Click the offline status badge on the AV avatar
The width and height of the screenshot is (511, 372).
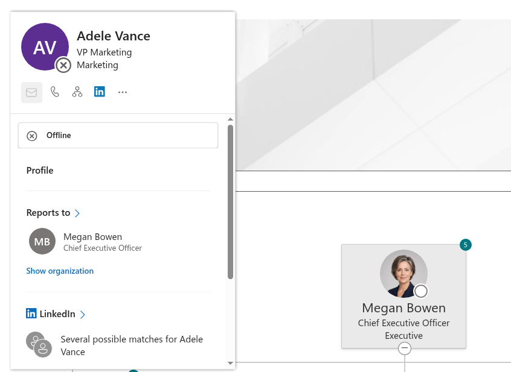pyautogui.click(x=63, y=65)
